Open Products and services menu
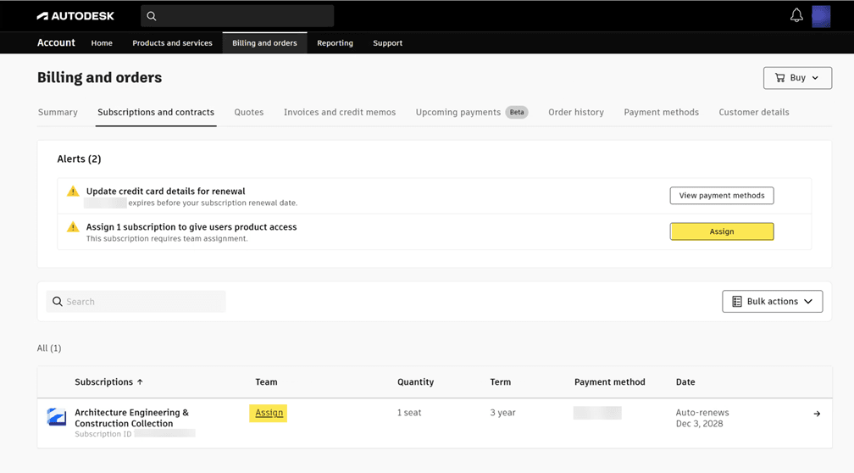Screen dimensions: 854x473 click(x=172, y=43)
